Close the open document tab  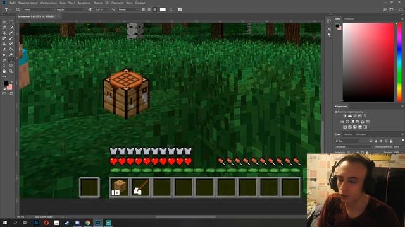(59, 16)
